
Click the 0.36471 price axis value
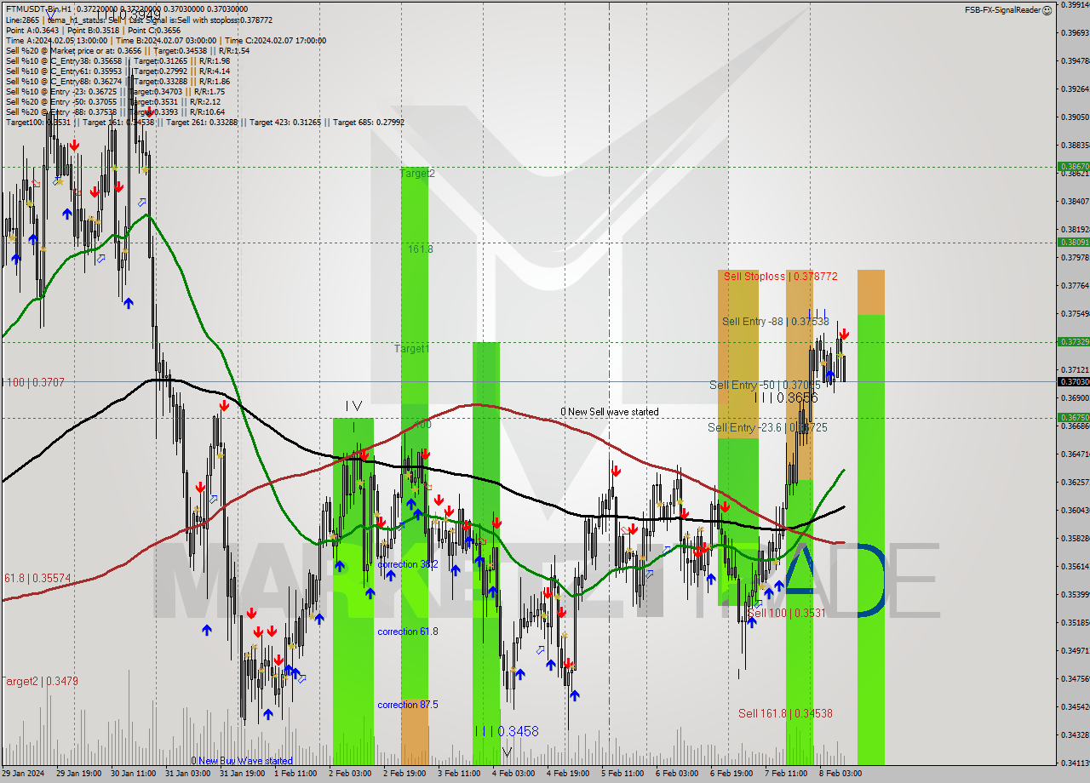coord(1075,454)
